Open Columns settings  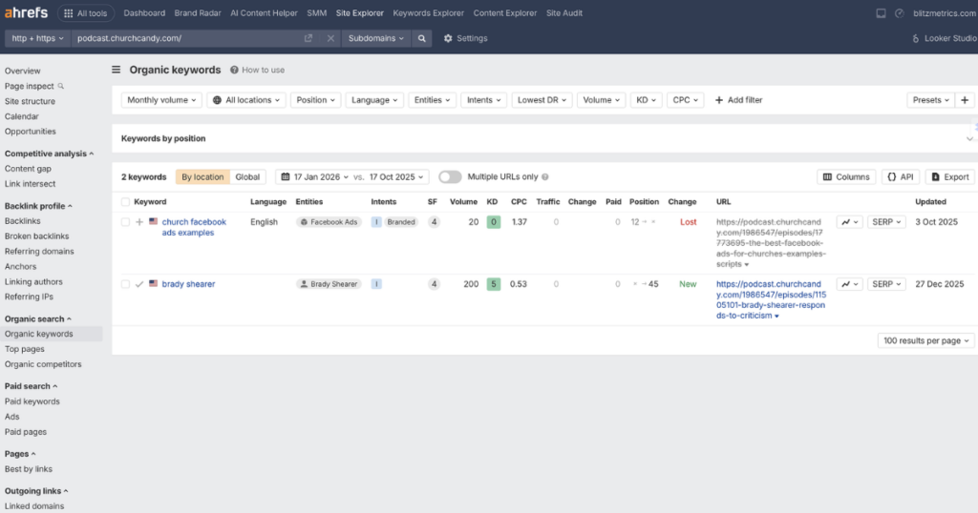(846, 176)
